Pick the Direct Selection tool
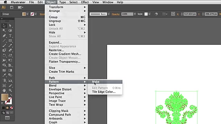 (10, 25)
